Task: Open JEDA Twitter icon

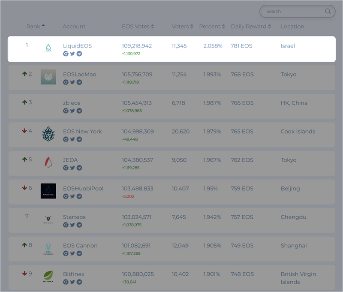Action: 72,168
